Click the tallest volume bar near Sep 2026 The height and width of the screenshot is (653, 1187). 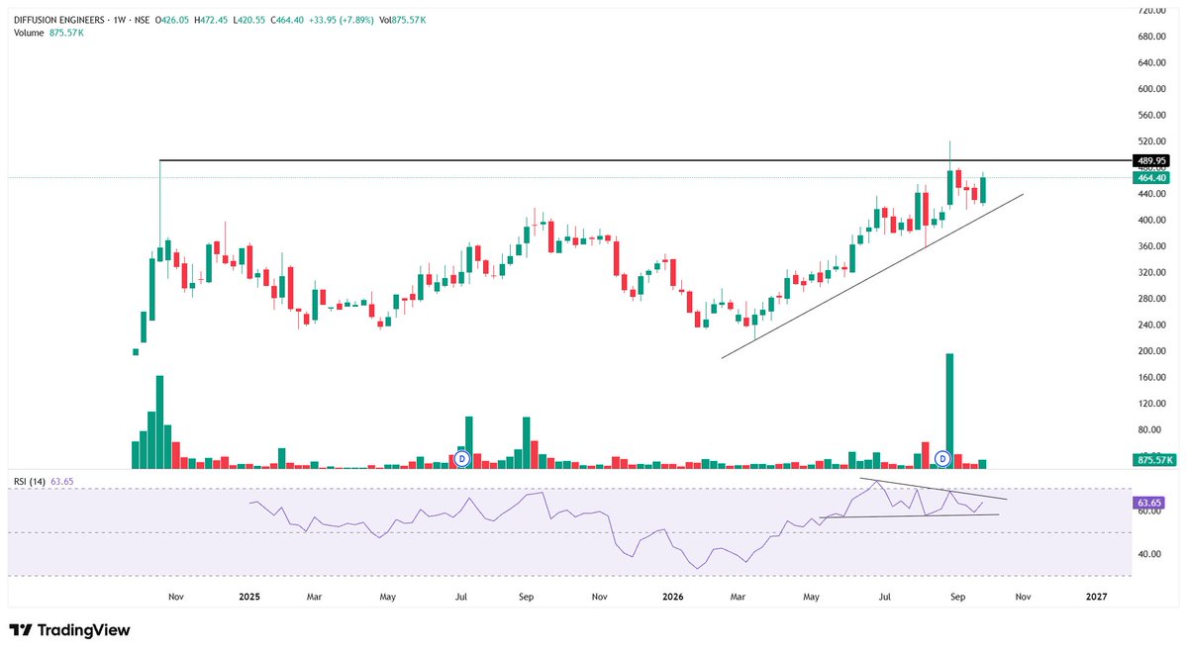point(950,411)
